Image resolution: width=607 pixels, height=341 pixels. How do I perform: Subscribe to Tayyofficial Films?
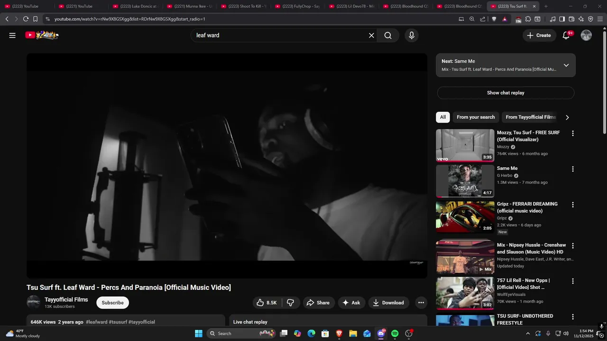112,303
